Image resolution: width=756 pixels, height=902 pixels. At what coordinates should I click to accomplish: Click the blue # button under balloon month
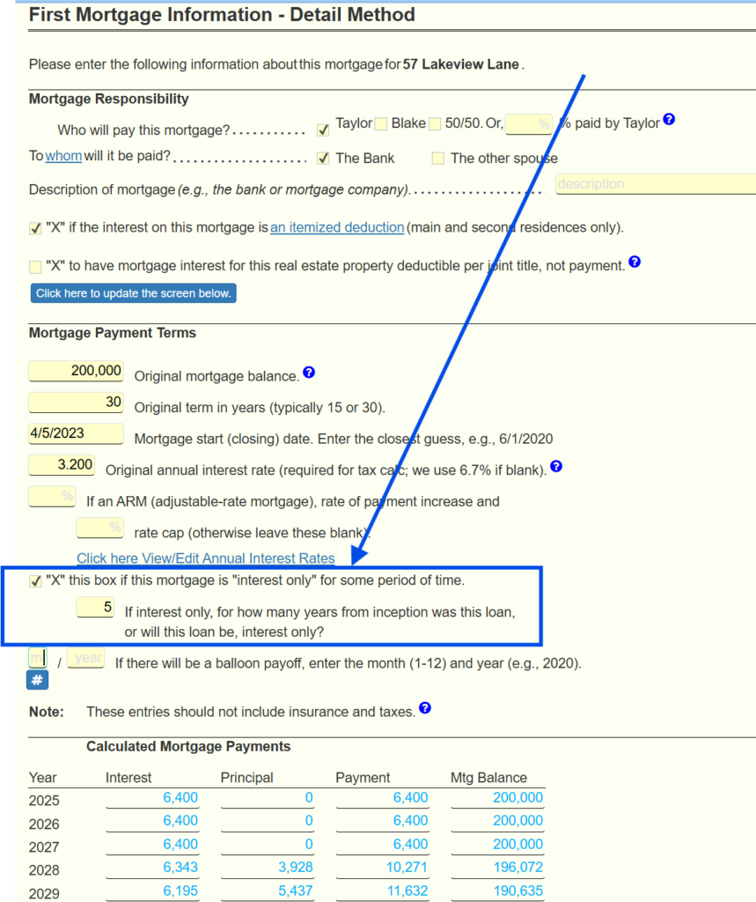[x=37, y=681]
